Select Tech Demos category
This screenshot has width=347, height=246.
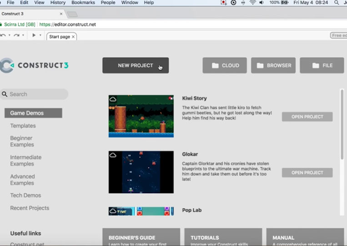(x=25, y=196)
